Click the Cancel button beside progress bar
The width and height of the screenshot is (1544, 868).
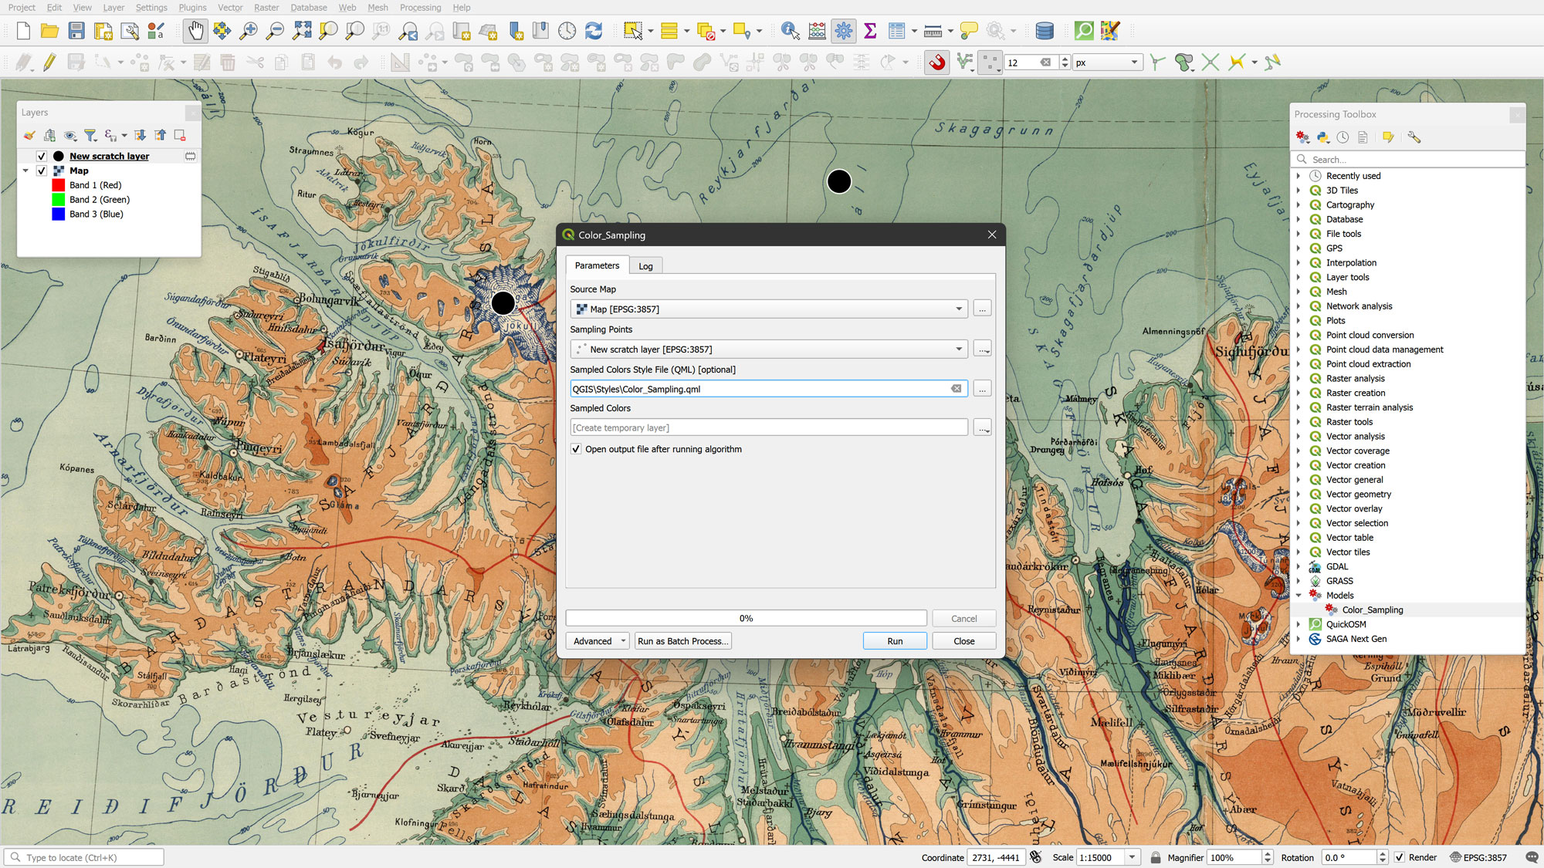click(963, 619)
